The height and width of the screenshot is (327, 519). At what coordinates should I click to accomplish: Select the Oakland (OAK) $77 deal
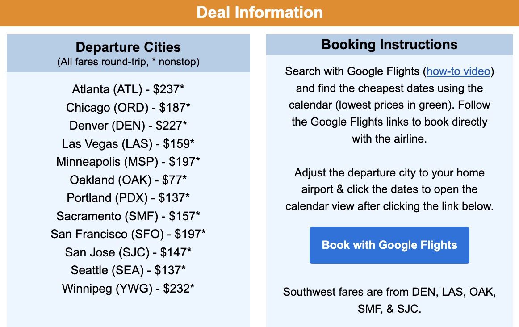tap(128, 180)
